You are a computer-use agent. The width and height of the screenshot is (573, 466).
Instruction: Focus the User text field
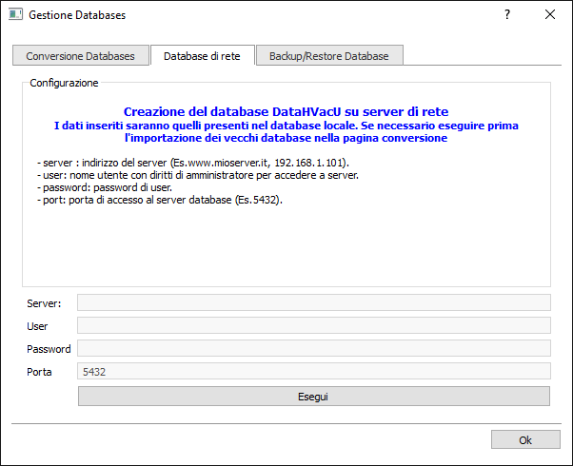coord(313,325)
